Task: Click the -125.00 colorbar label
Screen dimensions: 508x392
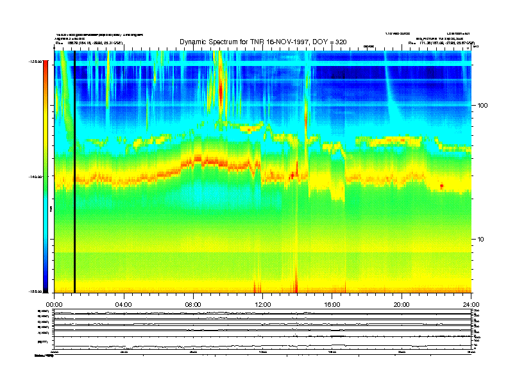Action: [x=35, y=61]
